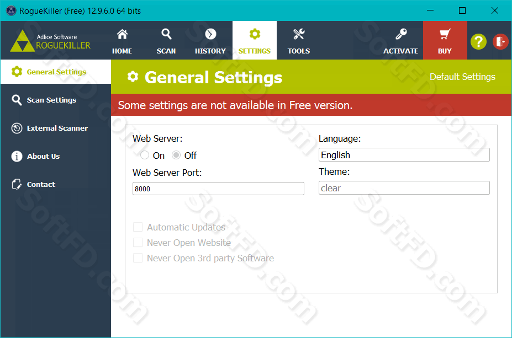Click the Web Server Port field
512x338 pixels.
218,189
